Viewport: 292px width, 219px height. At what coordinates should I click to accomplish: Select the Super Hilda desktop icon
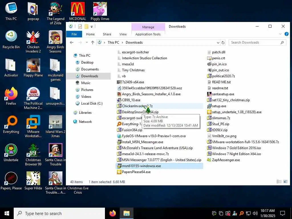[x=33, y=181]
